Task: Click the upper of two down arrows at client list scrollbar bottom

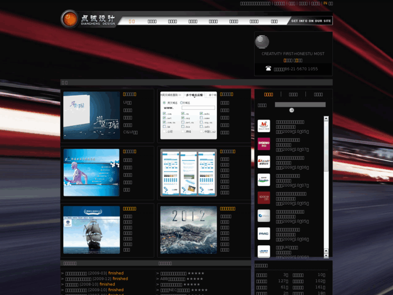Action: pyautogui.click(x=326, y=251)
